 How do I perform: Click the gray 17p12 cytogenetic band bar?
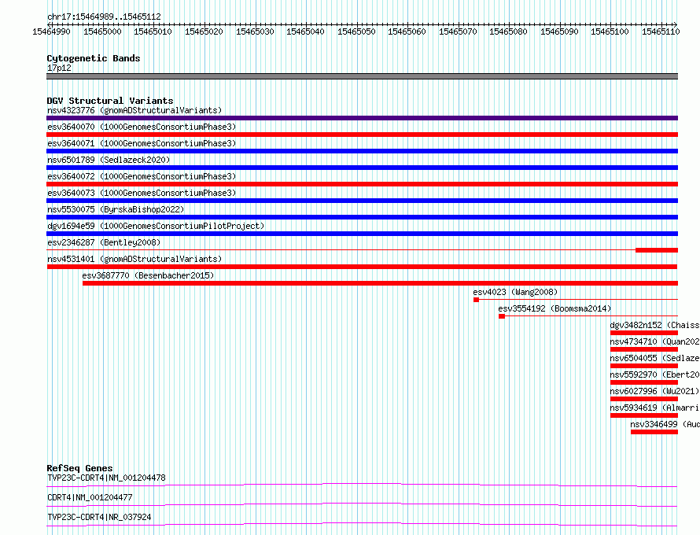(x=362, y=76)
